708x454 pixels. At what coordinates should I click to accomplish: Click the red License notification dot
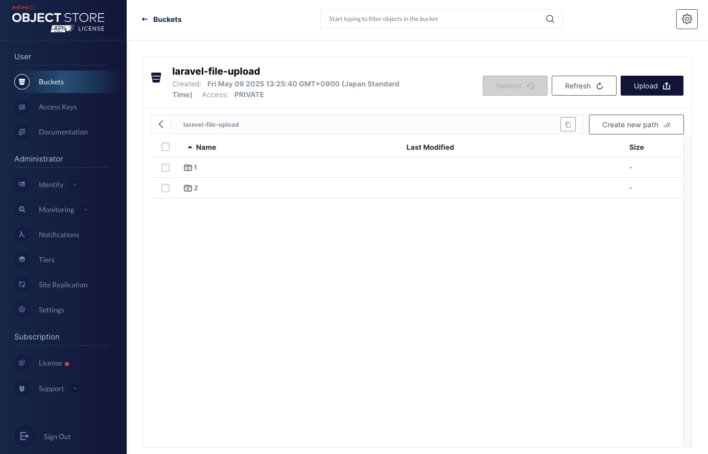[67, 364]
